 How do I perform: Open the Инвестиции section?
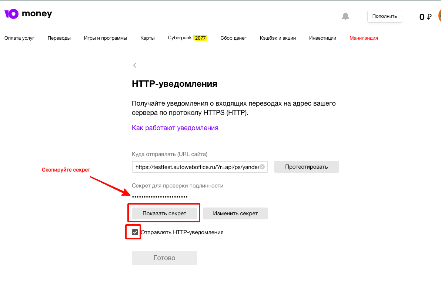coord(323,38)
